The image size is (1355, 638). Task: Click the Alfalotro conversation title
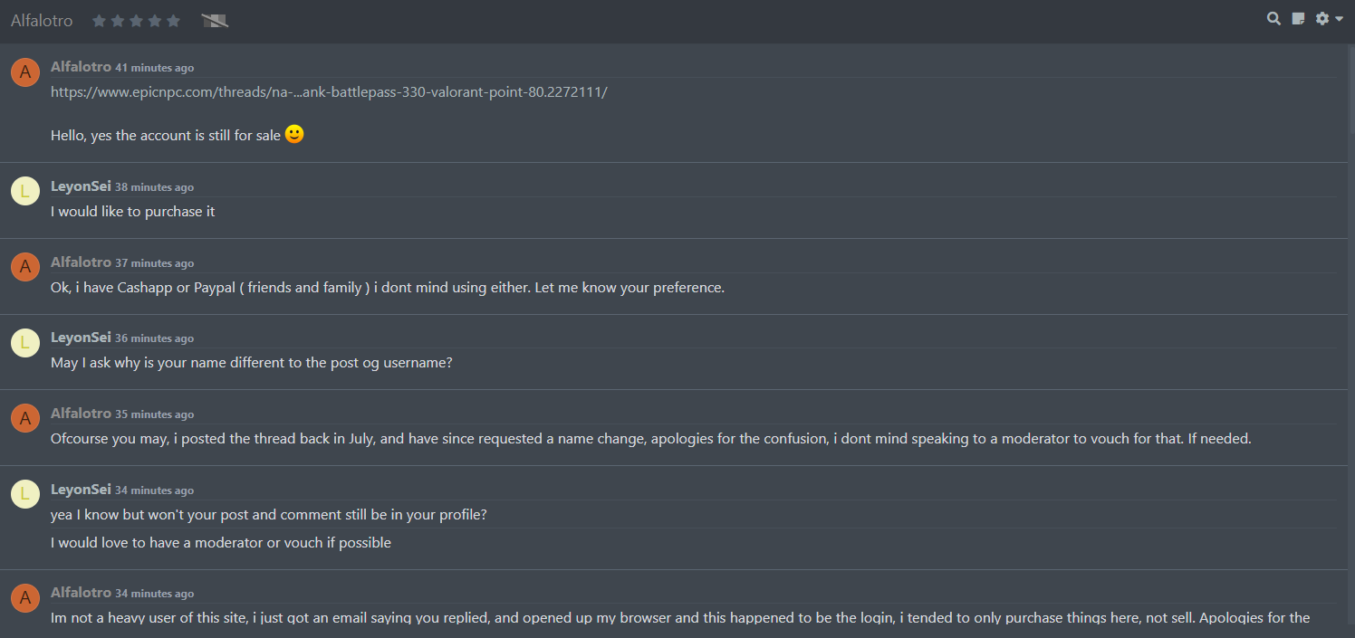(x=42, y=21)
